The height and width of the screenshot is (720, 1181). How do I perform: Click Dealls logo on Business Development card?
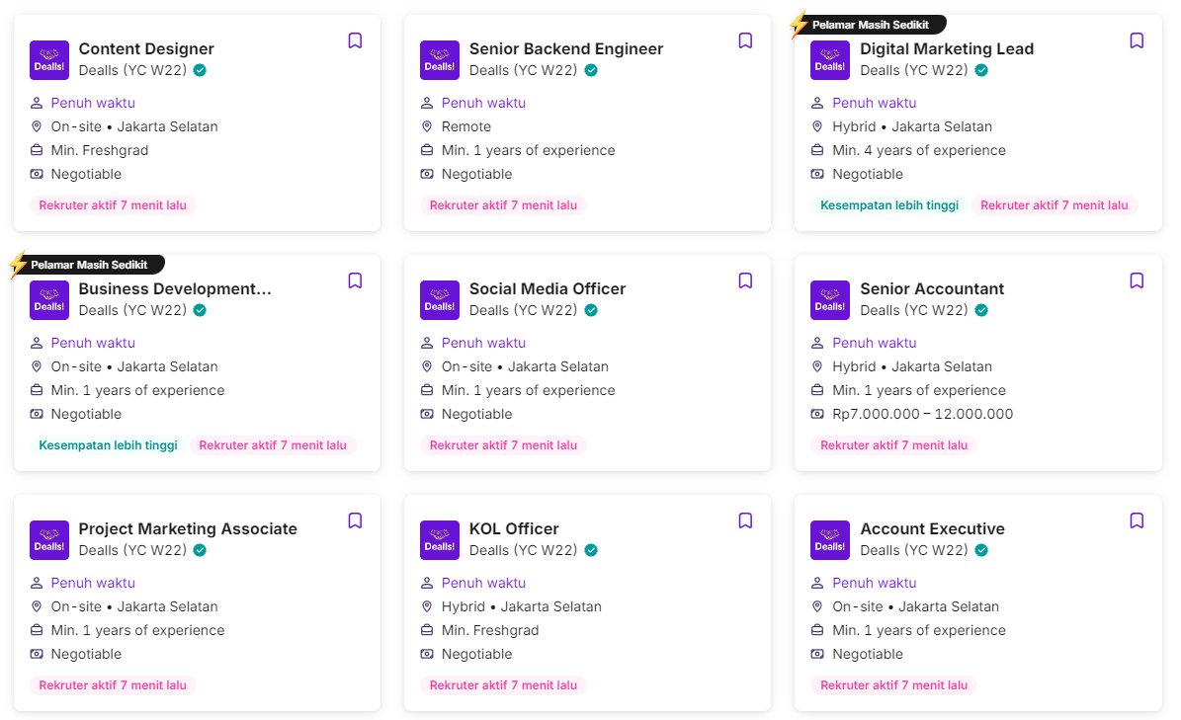click(49, 300)
